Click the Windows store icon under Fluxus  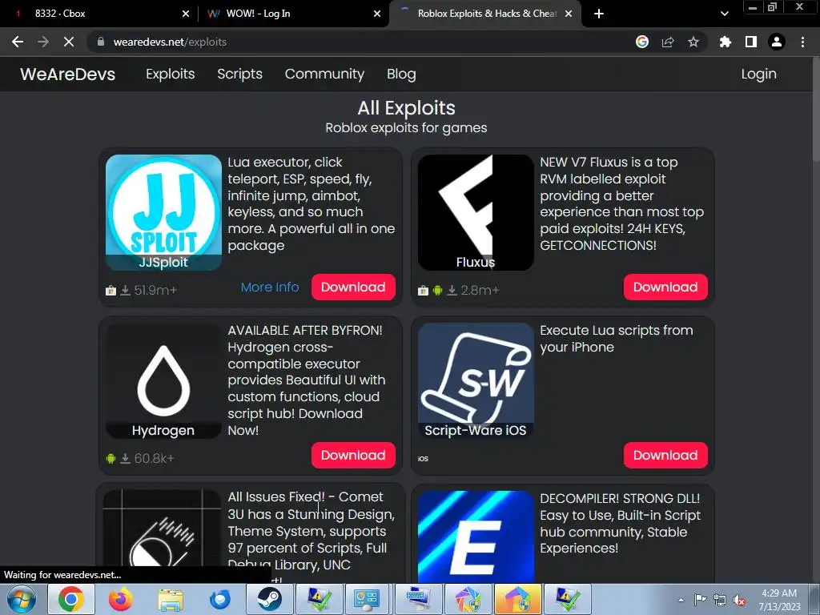click(x=423, y=290)
